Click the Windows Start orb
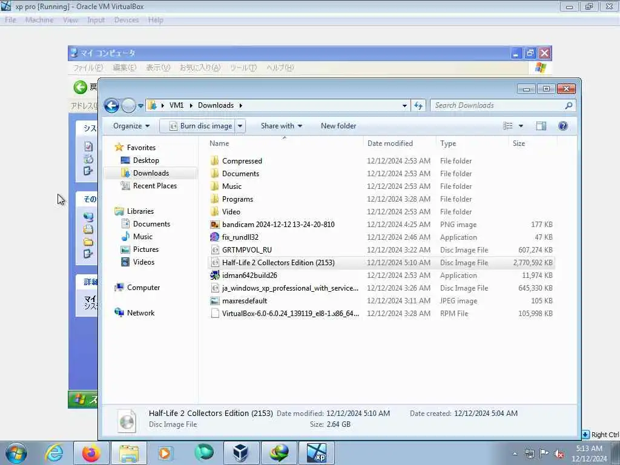 click(16, 453)
